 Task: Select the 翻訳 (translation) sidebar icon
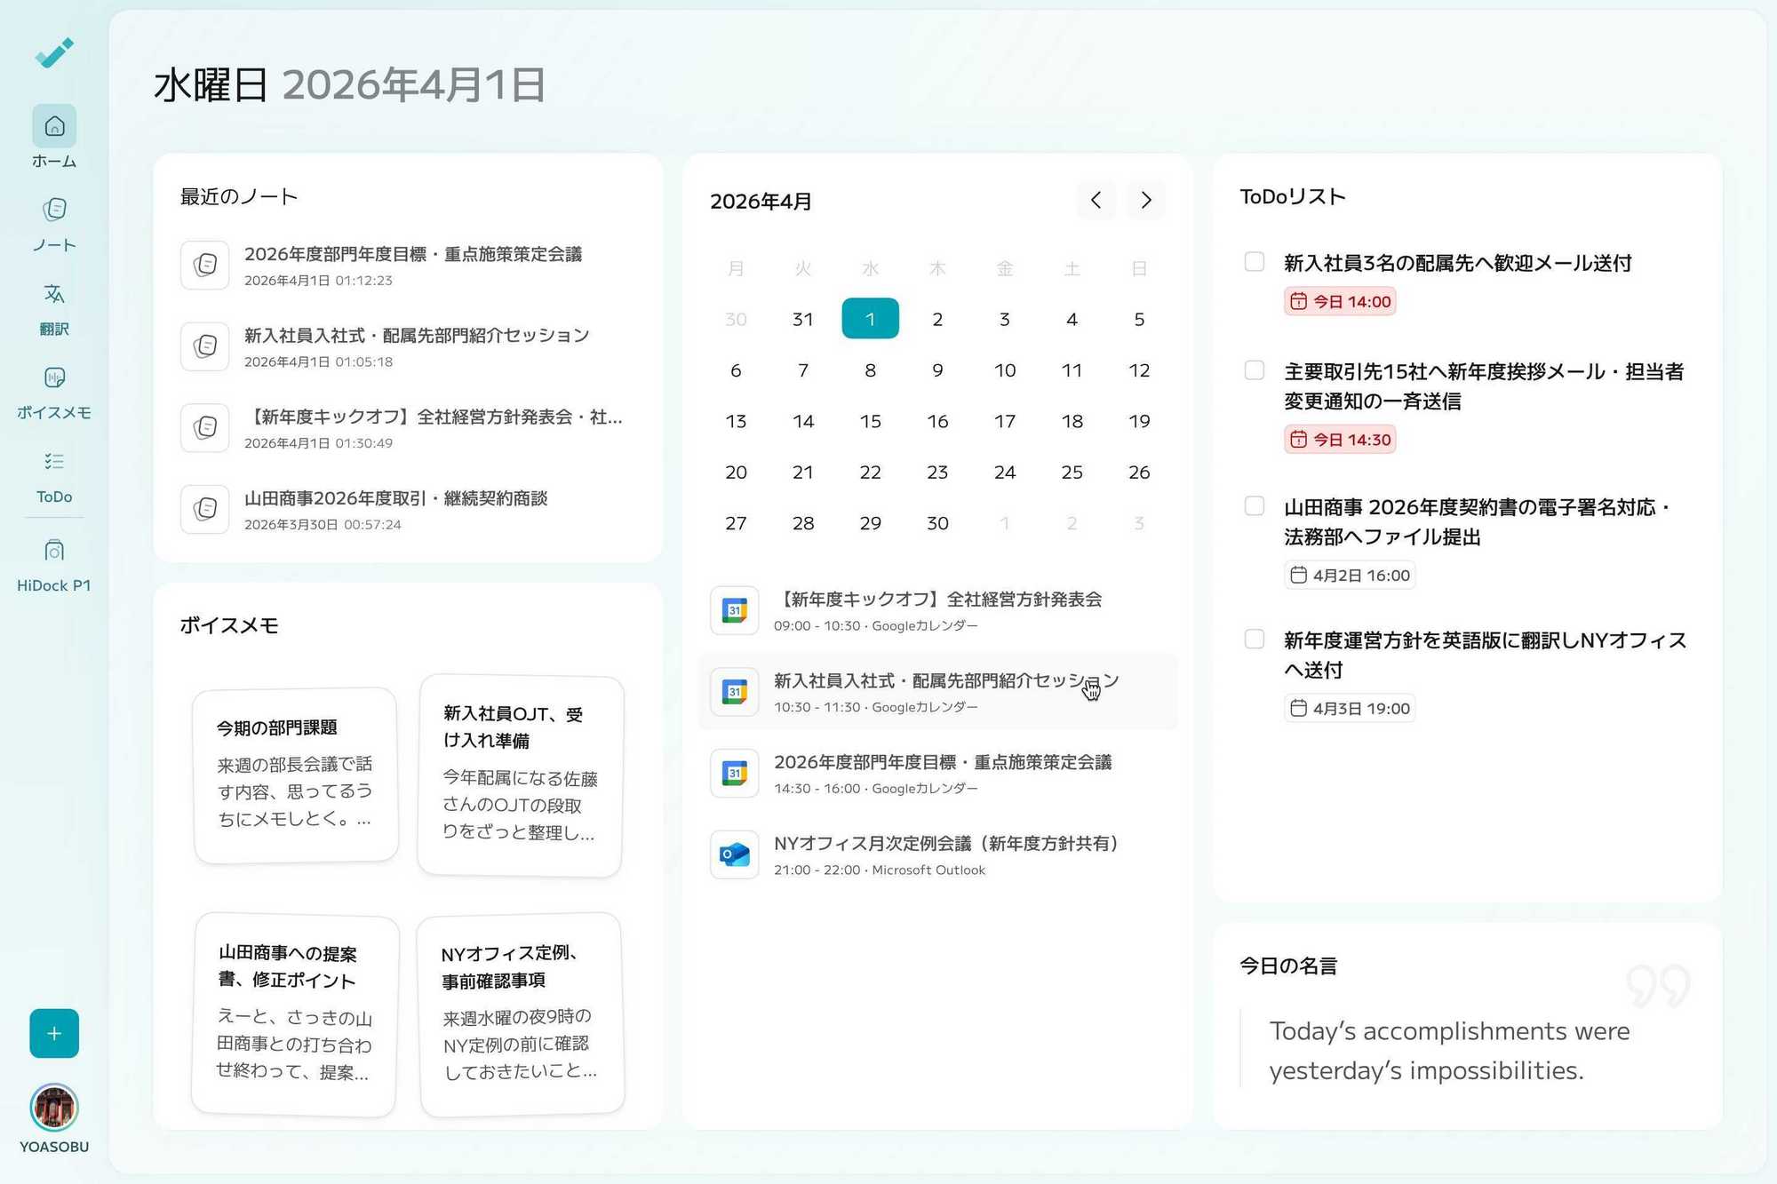(x=53, y=293)
